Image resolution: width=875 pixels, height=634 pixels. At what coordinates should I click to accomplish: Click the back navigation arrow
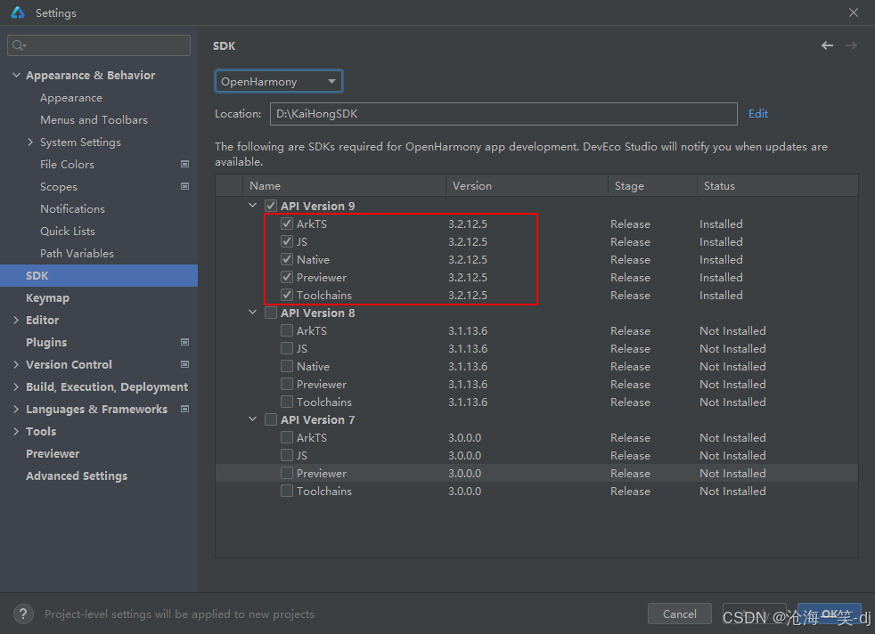(x=827, y=45)
